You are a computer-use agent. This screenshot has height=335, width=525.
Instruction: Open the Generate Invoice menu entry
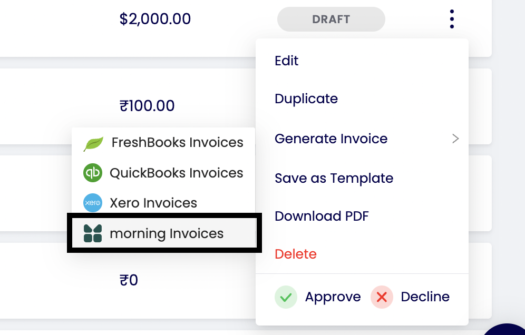tap(331, 139)
